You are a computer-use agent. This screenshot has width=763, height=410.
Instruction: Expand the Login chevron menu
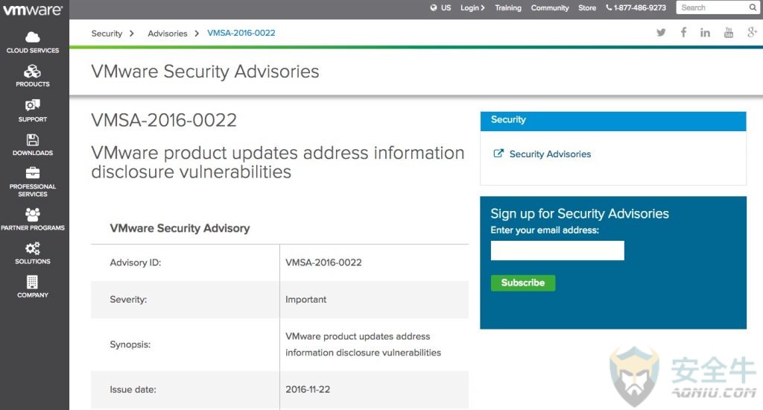click(483, 7)
